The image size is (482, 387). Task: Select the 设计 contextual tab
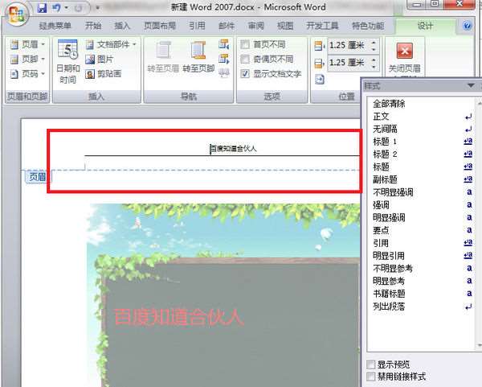425,26
